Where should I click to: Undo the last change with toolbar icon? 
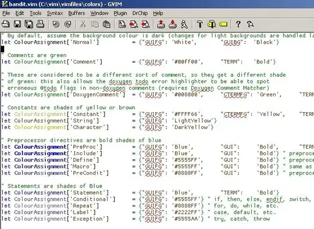click(x=56, y=24)
